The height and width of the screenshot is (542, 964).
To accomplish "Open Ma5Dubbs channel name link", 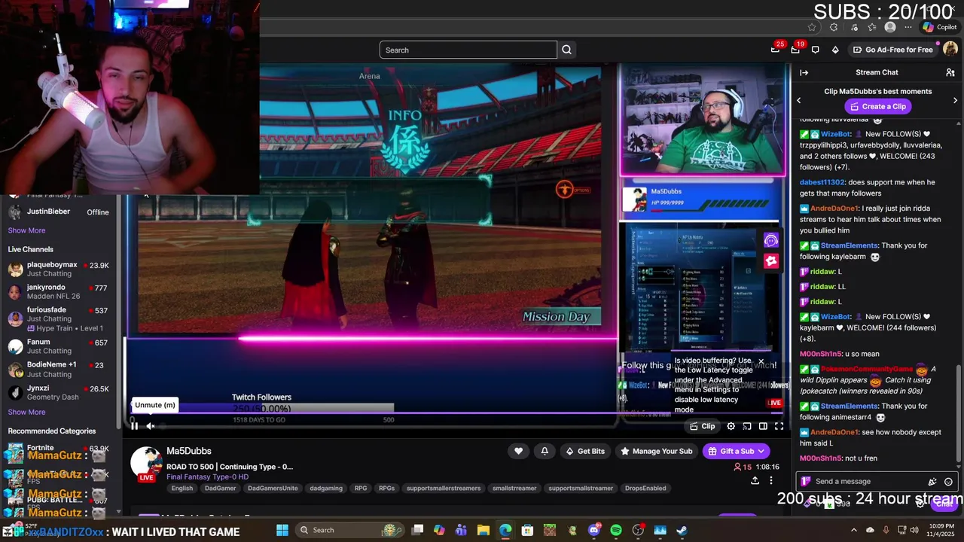I will click(189, 451).
